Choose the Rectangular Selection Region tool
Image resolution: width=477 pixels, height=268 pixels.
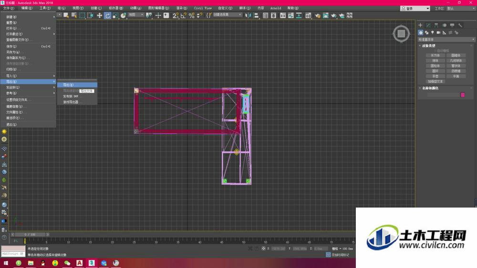tap(82, 16)
